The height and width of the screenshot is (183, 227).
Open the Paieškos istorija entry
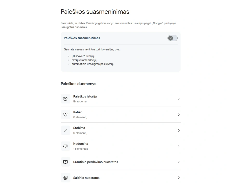pos(121,99)
